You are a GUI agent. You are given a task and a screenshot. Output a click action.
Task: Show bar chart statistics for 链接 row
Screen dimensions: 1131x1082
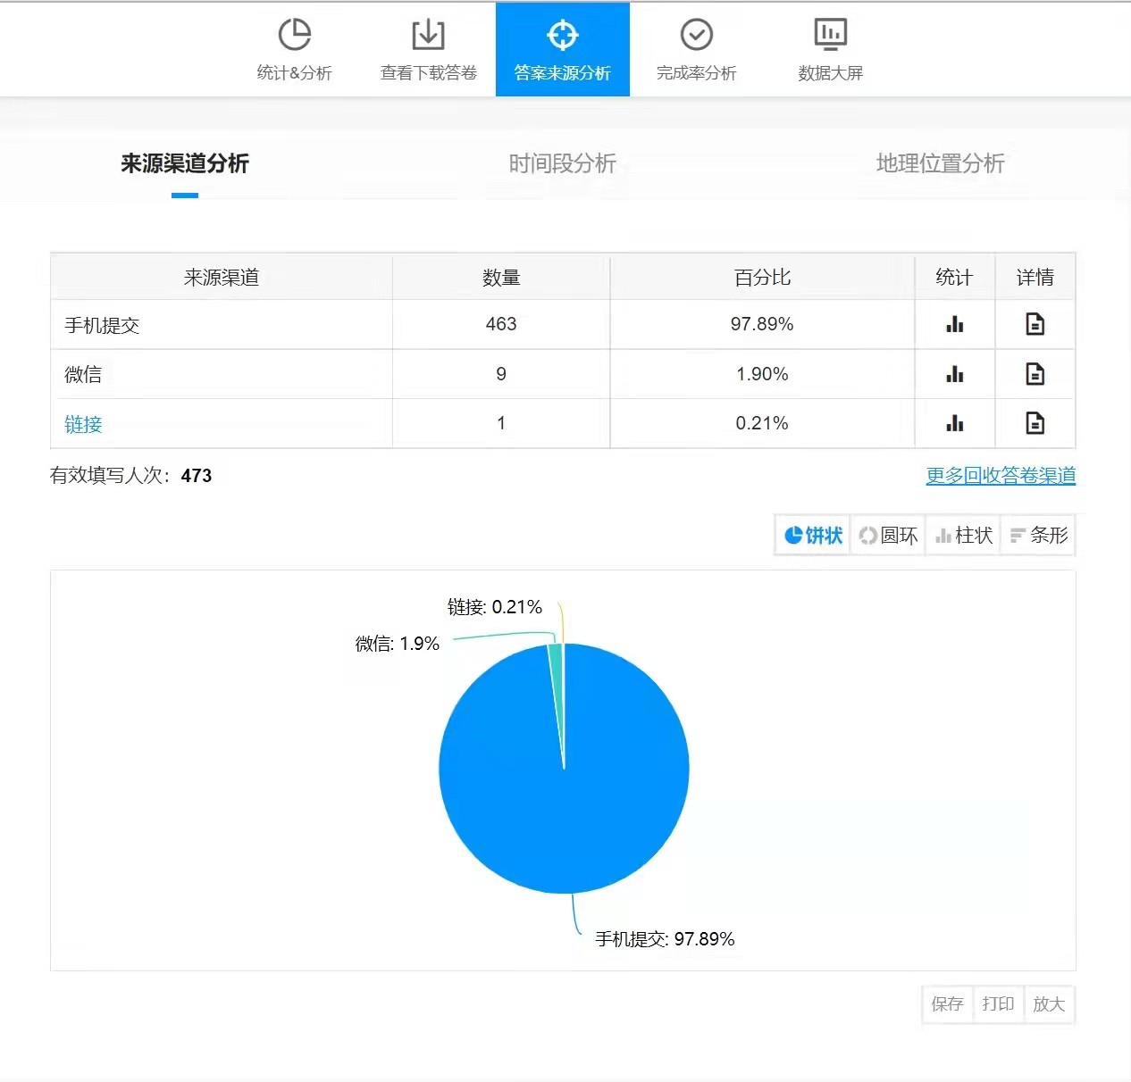click(954, 423)
